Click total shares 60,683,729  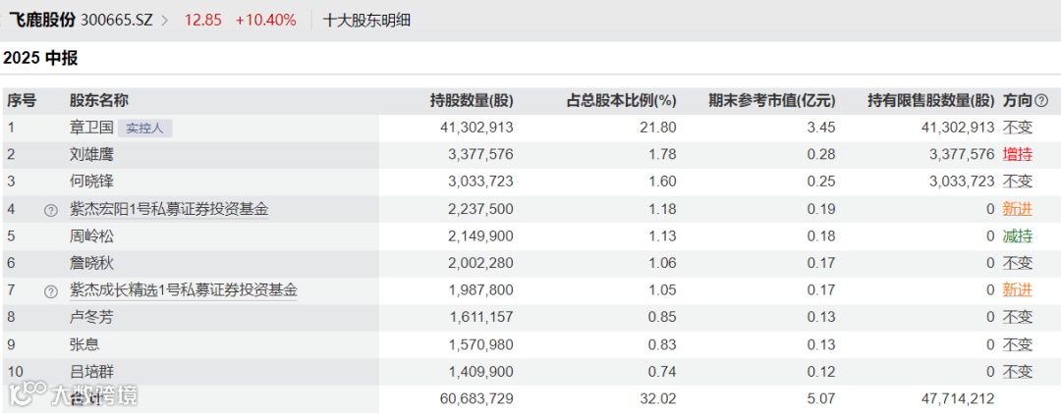[x=475, y=398]
